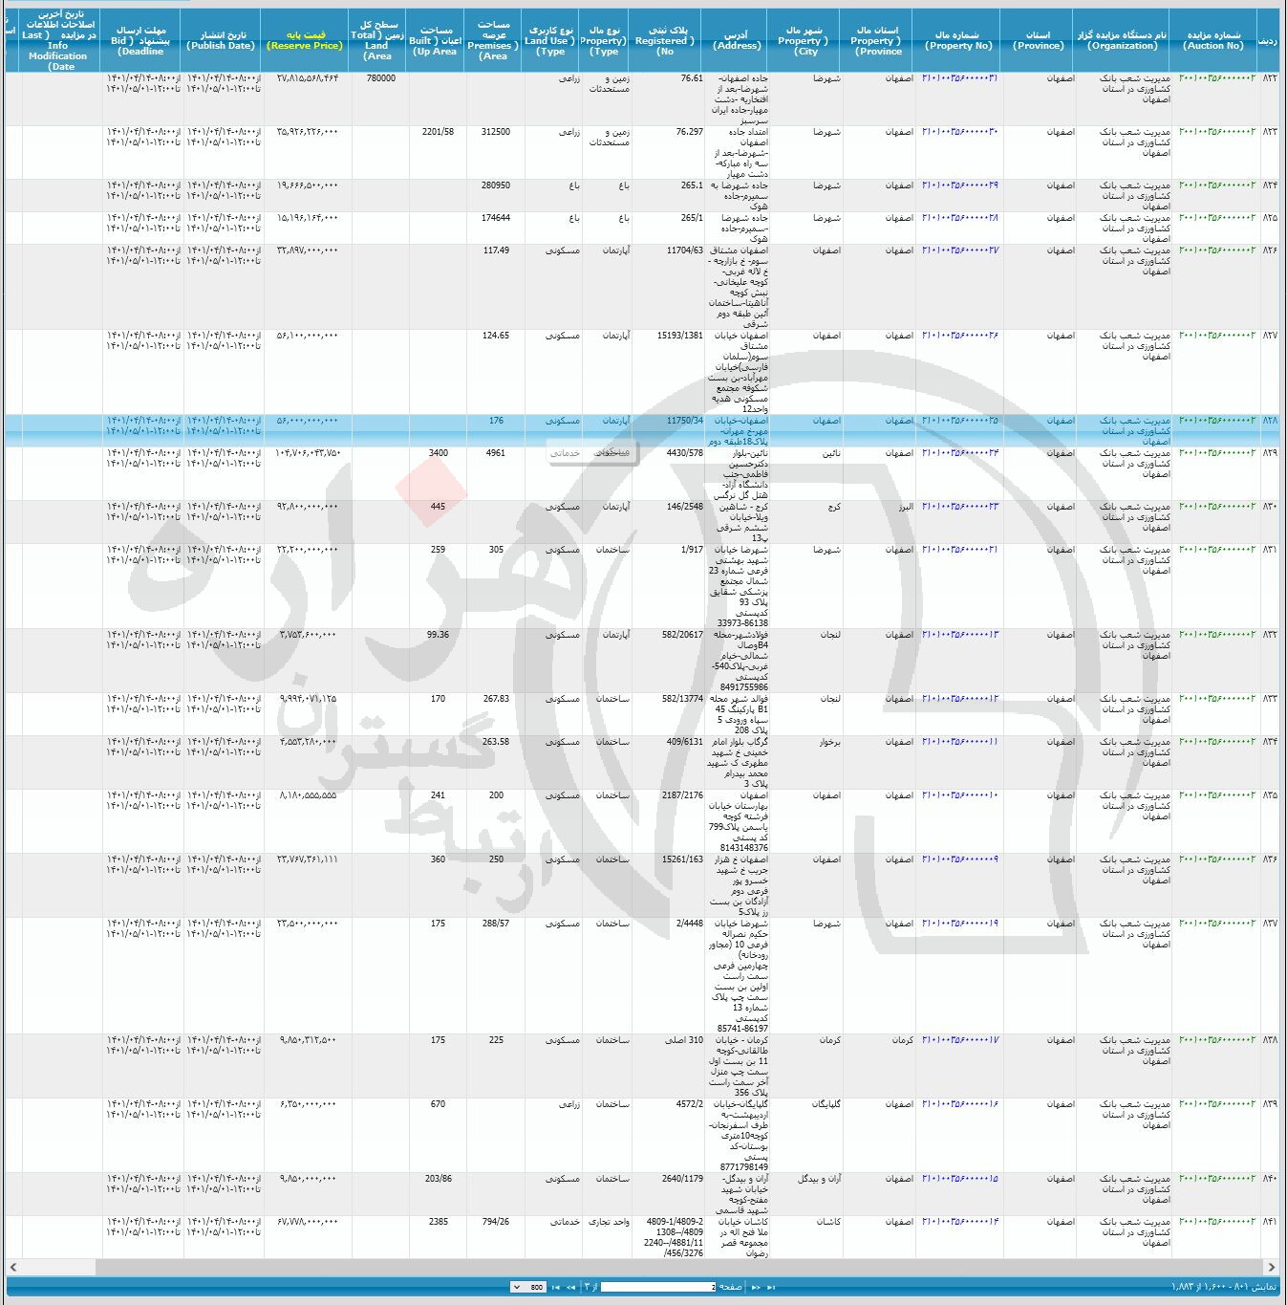The height and width of the screenshot is (1305, 1287).
Task: Sort by the Organization column header
Action: click(x=1122, y=40)
